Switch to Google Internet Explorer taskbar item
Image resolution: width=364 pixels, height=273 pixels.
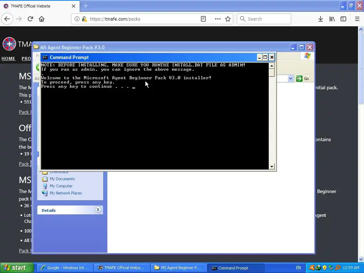coord(65,268)
